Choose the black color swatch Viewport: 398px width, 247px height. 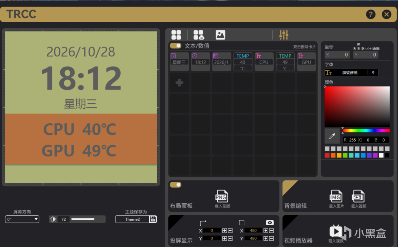387,155
